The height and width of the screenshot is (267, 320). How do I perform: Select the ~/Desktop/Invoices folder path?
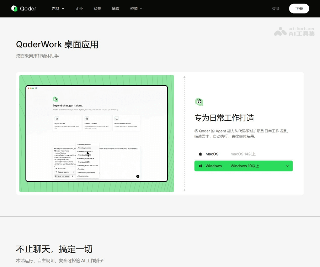[84, 145]
